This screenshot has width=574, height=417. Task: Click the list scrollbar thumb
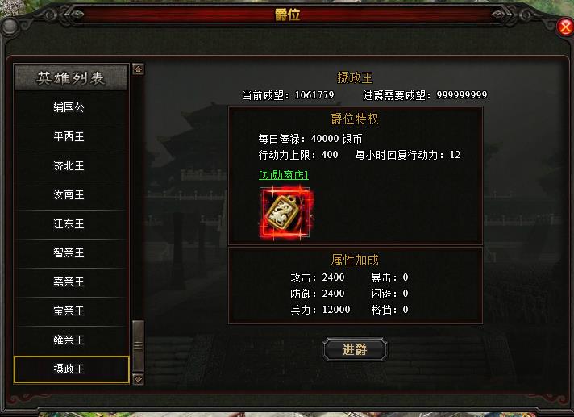(x=138, y=346)
